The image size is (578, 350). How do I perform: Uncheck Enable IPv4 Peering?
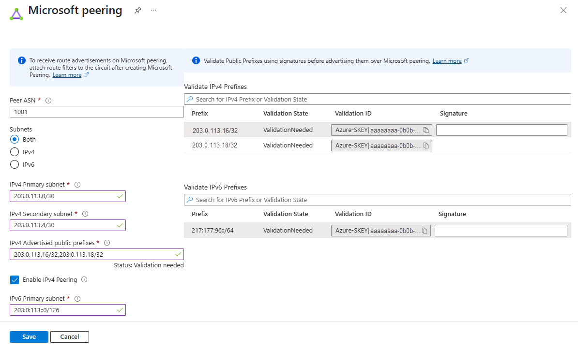(x=15, y=279)
